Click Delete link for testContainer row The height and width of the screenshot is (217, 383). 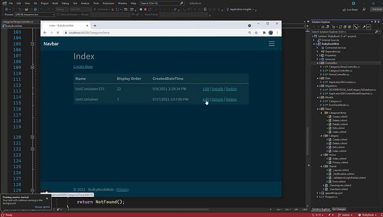pyautogui.click(x=231, y=99)
